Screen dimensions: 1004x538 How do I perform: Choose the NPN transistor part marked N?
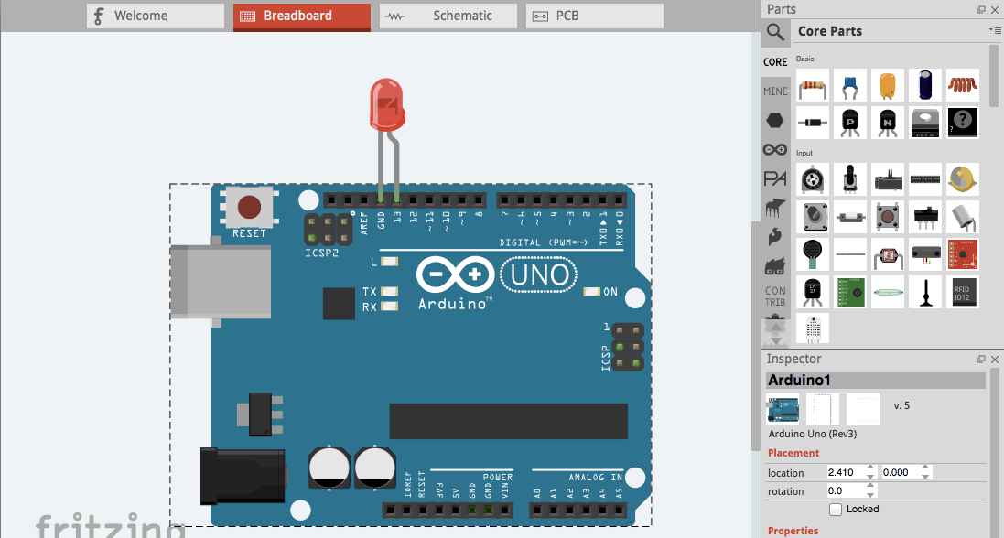pos(888,123)
